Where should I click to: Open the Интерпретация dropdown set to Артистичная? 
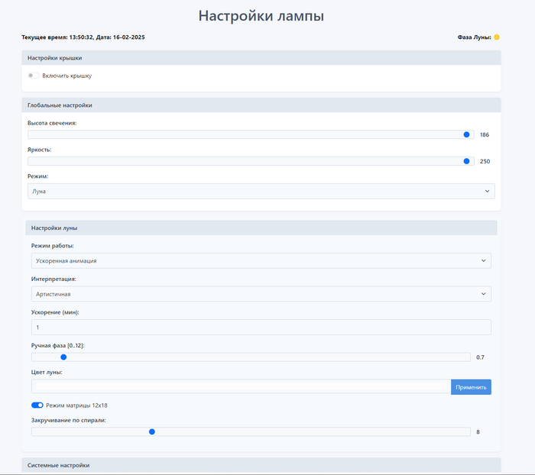pyautogui.click(x=261, y=293)
